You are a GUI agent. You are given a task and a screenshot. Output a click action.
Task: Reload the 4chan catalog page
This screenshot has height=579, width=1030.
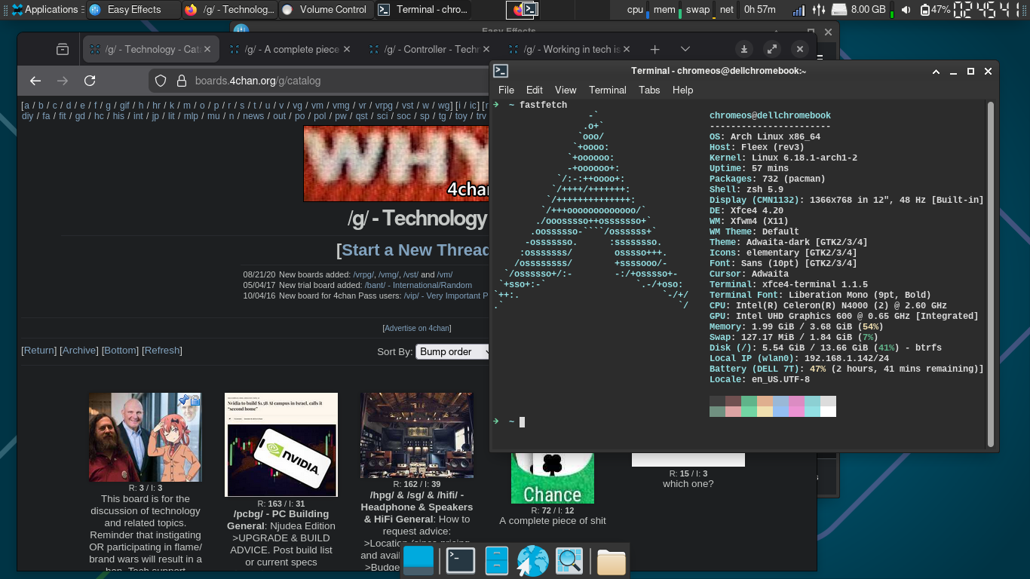coord(90,81)
